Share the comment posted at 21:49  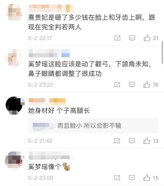(117, 141)
